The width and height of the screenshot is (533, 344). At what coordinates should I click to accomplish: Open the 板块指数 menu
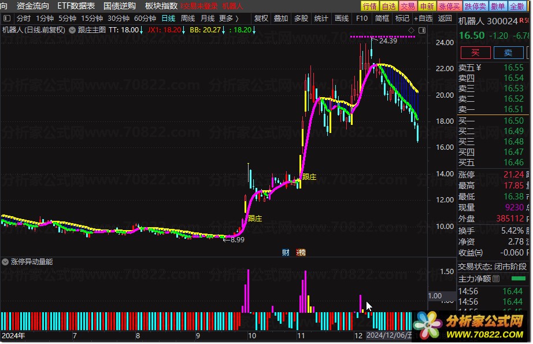click(x=161, y=6)
